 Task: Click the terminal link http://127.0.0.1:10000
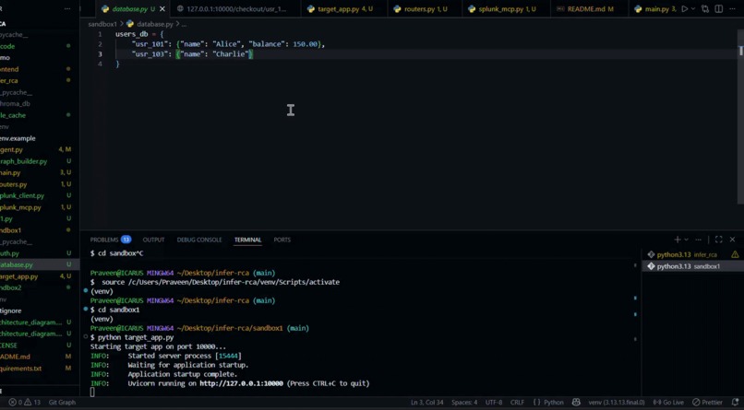point(241,383)
